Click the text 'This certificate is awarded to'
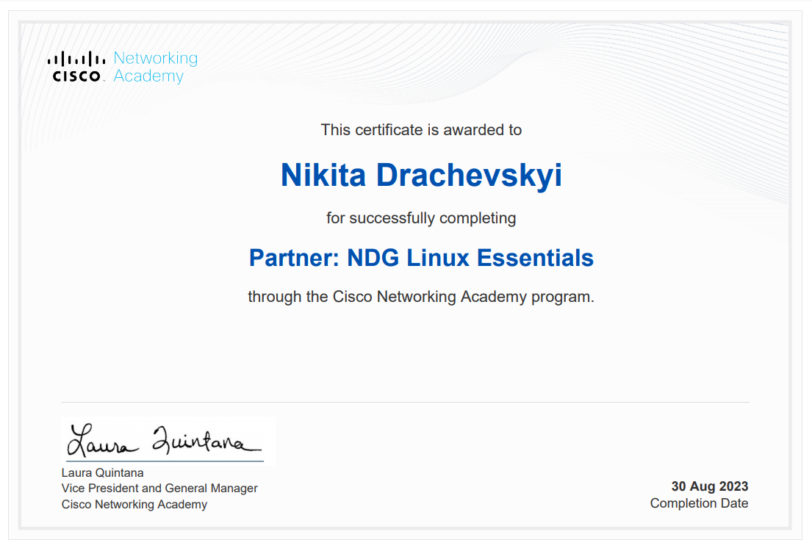The image size is (812, 551). [421, 130]
